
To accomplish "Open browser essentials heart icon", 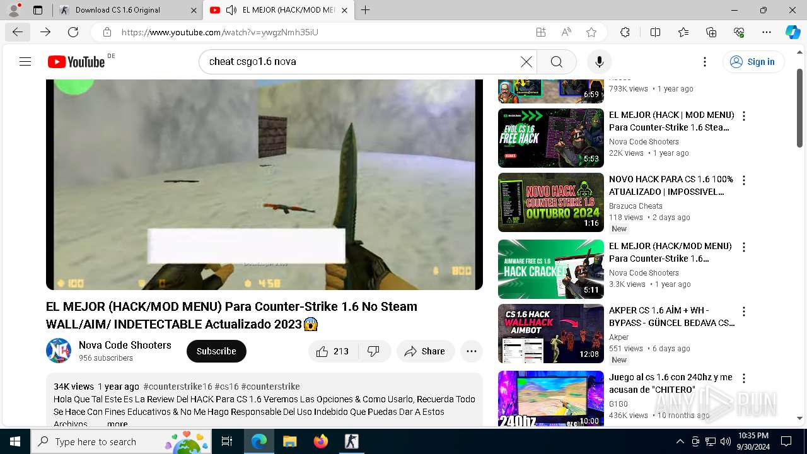I will [x=739, y=32].
